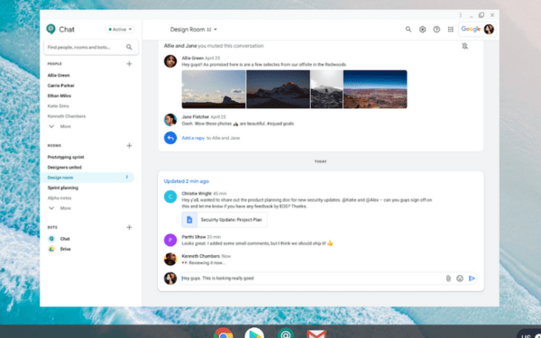Click Kenneth Chambers' avatar in the thread
The width and height of the screenshot is (541, 338).
[170, 259]
